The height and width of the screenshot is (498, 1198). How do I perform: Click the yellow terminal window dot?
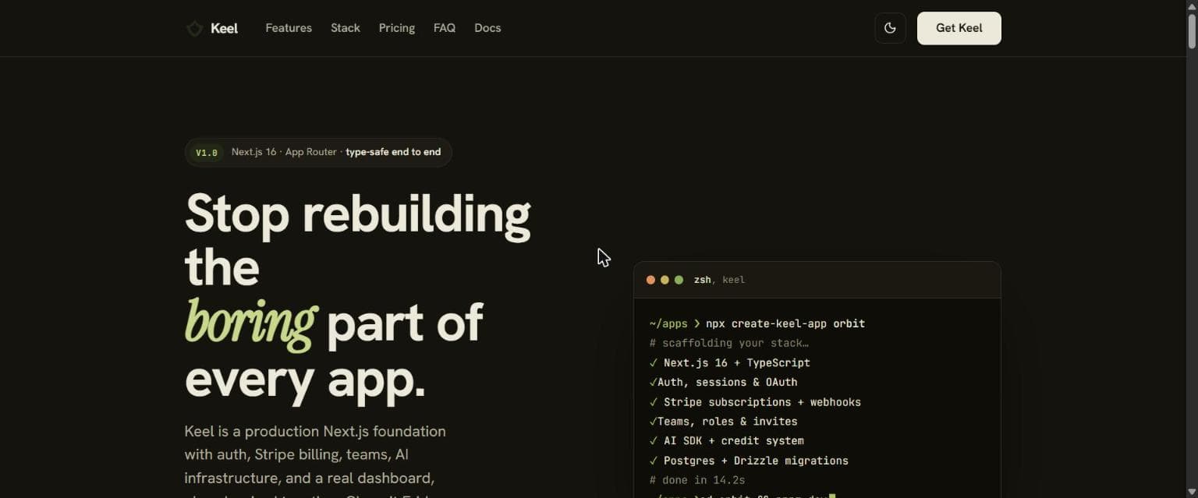tap(665, 280)
